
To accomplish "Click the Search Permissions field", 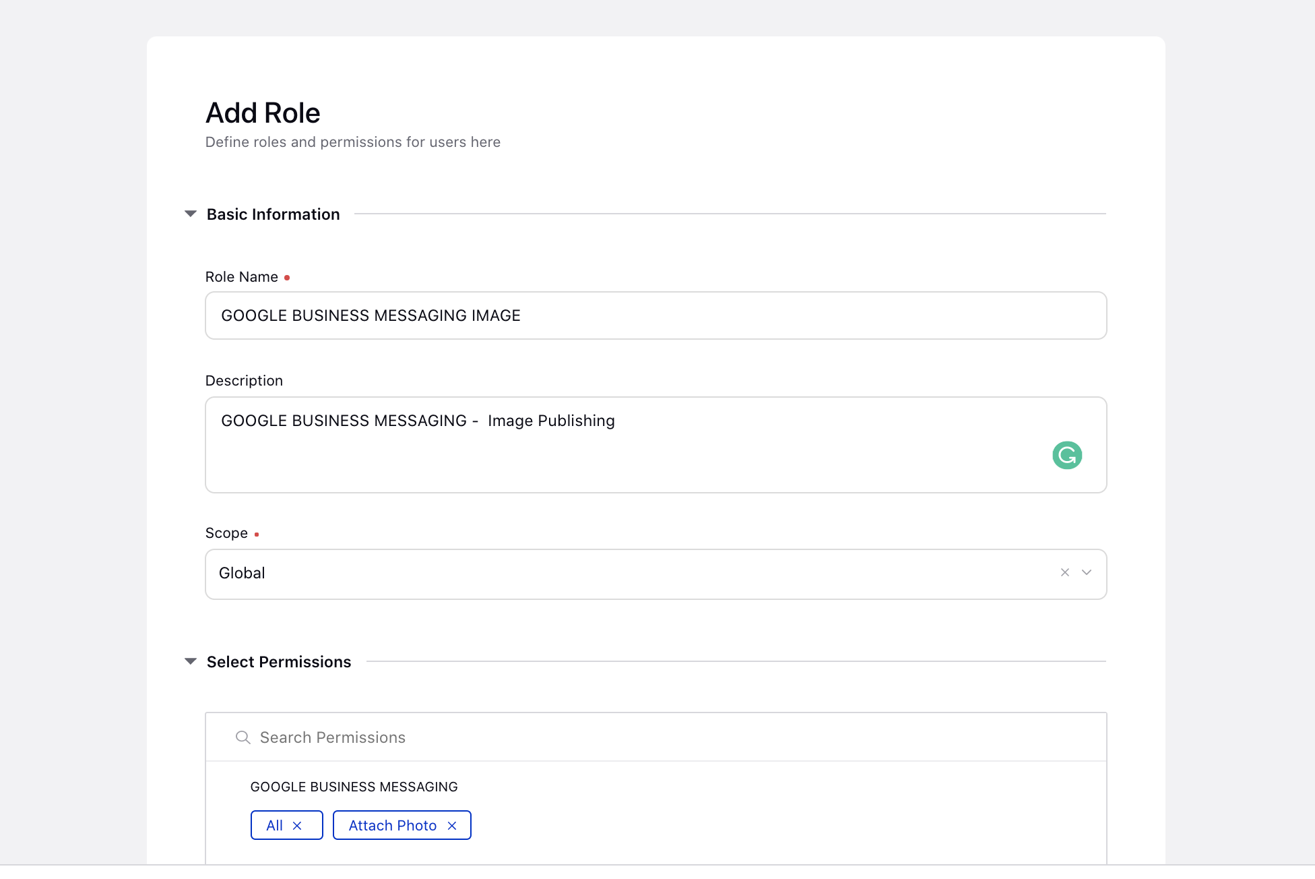I will tap(655, 737).
